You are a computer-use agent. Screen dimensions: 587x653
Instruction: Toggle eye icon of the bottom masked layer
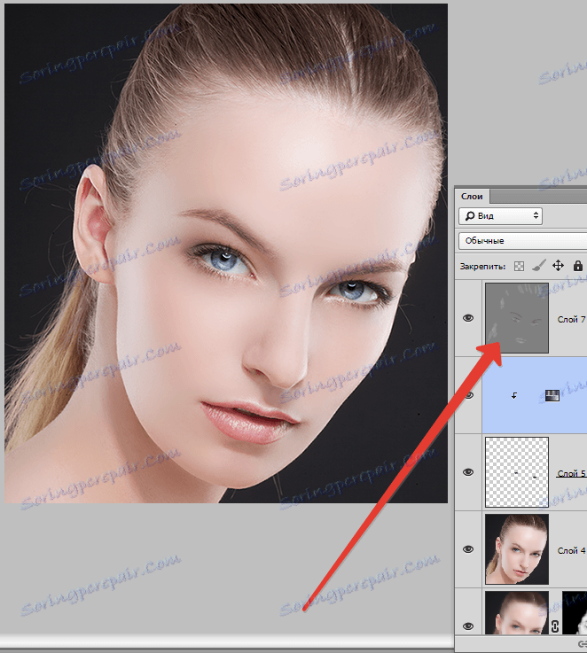(x=468, y=626)
